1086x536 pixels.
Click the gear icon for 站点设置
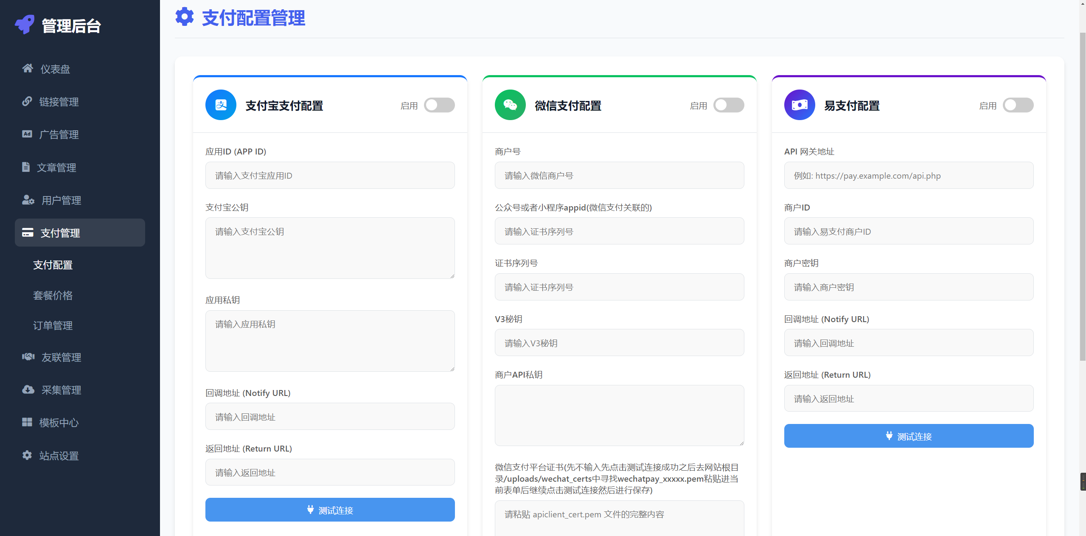coord(27,455)
